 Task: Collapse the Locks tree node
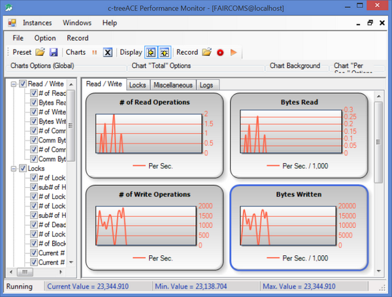[14, 168]
